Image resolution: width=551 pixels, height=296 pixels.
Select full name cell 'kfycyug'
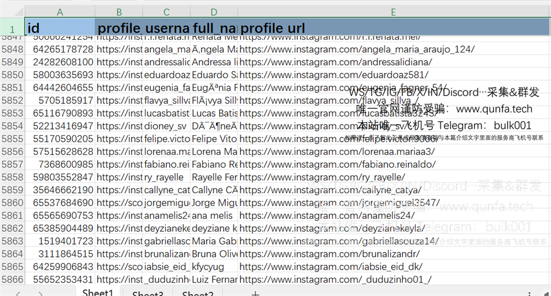(x=214, y=267)
